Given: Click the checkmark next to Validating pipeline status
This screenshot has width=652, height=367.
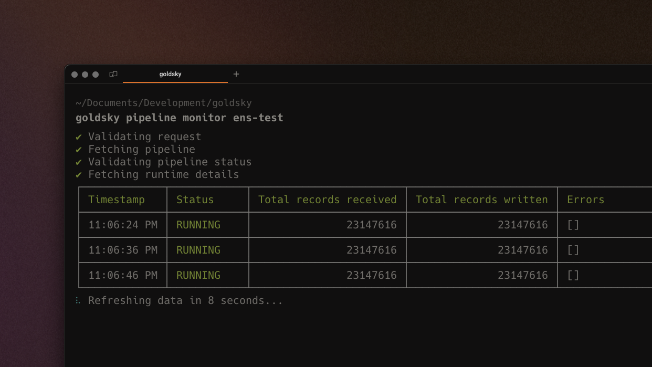Looking at the screenshot, I should click(x=79, y=162).
